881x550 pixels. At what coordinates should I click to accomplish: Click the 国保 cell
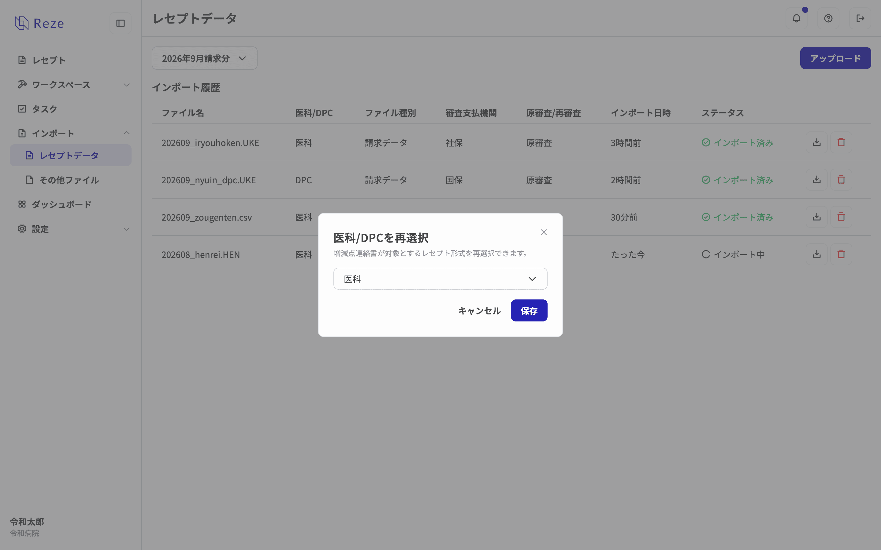click(x=454, y=180)
